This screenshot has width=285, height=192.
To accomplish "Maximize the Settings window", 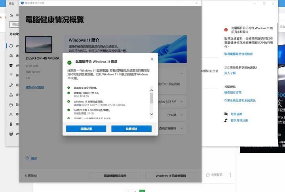I will tap(264, 3).
